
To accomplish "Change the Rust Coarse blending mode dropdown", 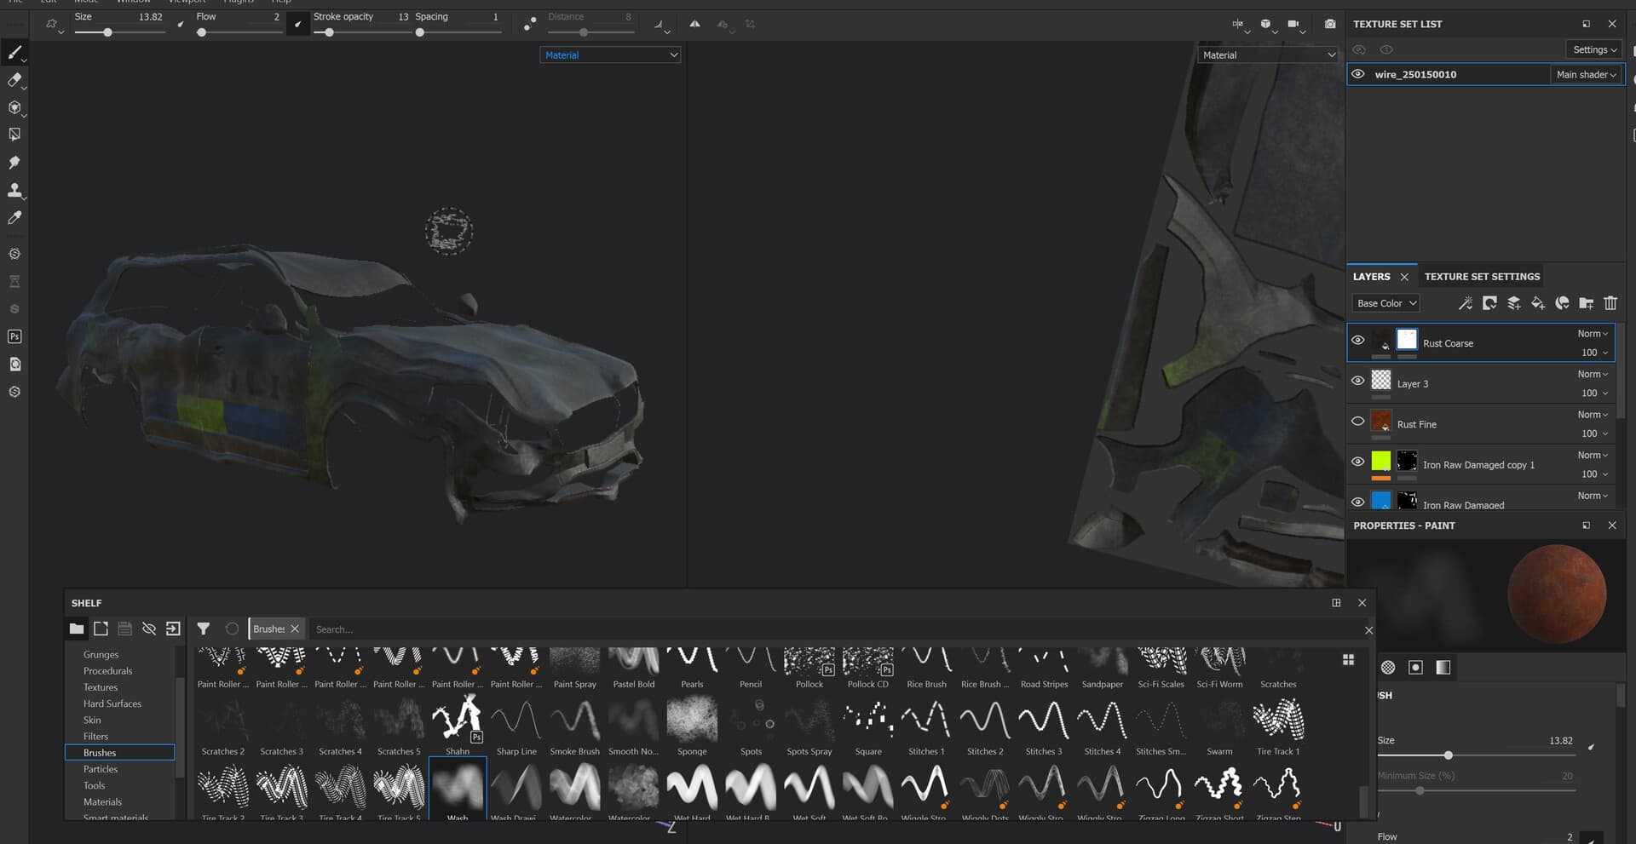I will [x=1593, y=334].
